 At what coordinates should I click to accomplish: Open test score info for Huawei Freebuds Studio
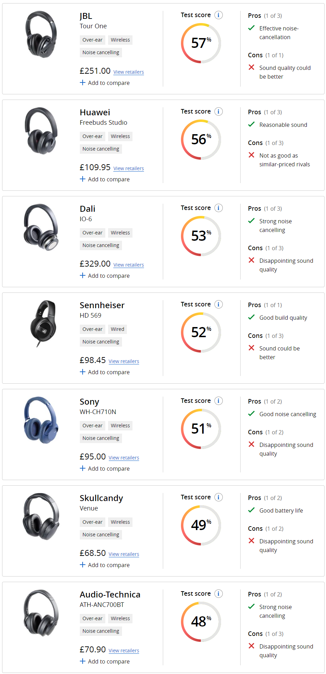(219, 111)
